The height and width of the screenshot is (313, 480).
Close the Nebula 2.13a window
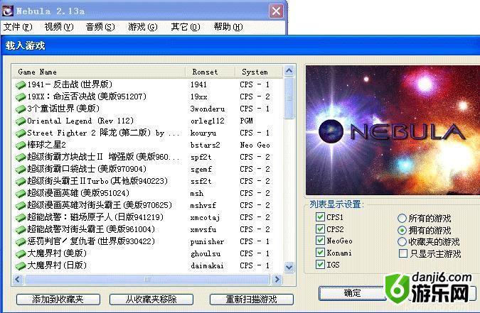(276, 11)
